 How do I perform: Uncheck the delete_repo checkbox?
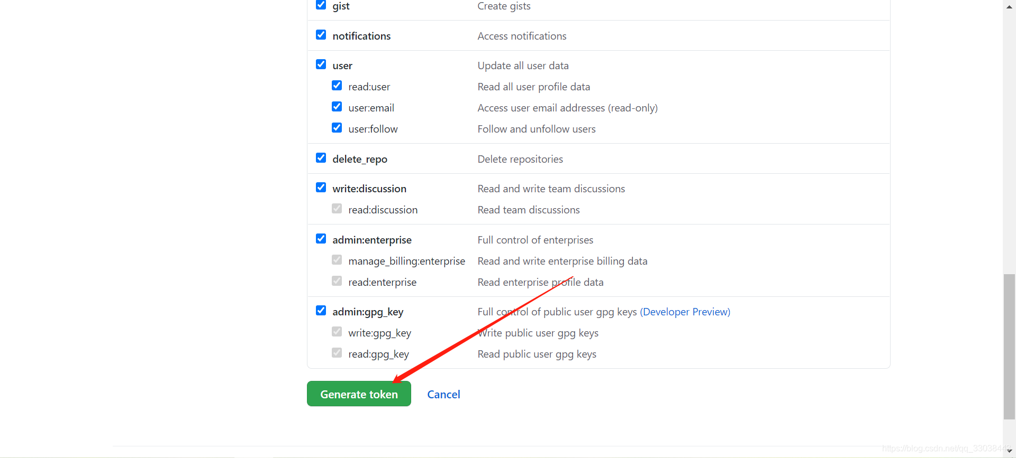pyautogui.click(x=321, y=158)
